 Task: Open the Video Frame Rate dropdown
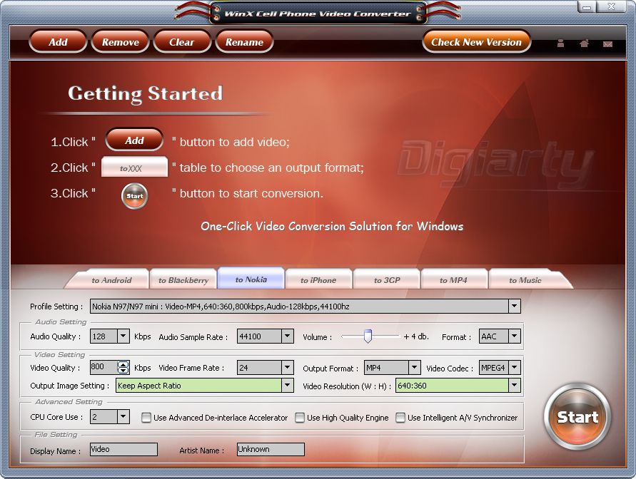click(x=287, y=368)
